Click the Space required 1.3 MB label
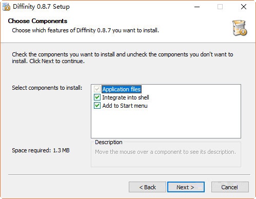This screenshot has width=256, height=199. click(x=41, y=150)
